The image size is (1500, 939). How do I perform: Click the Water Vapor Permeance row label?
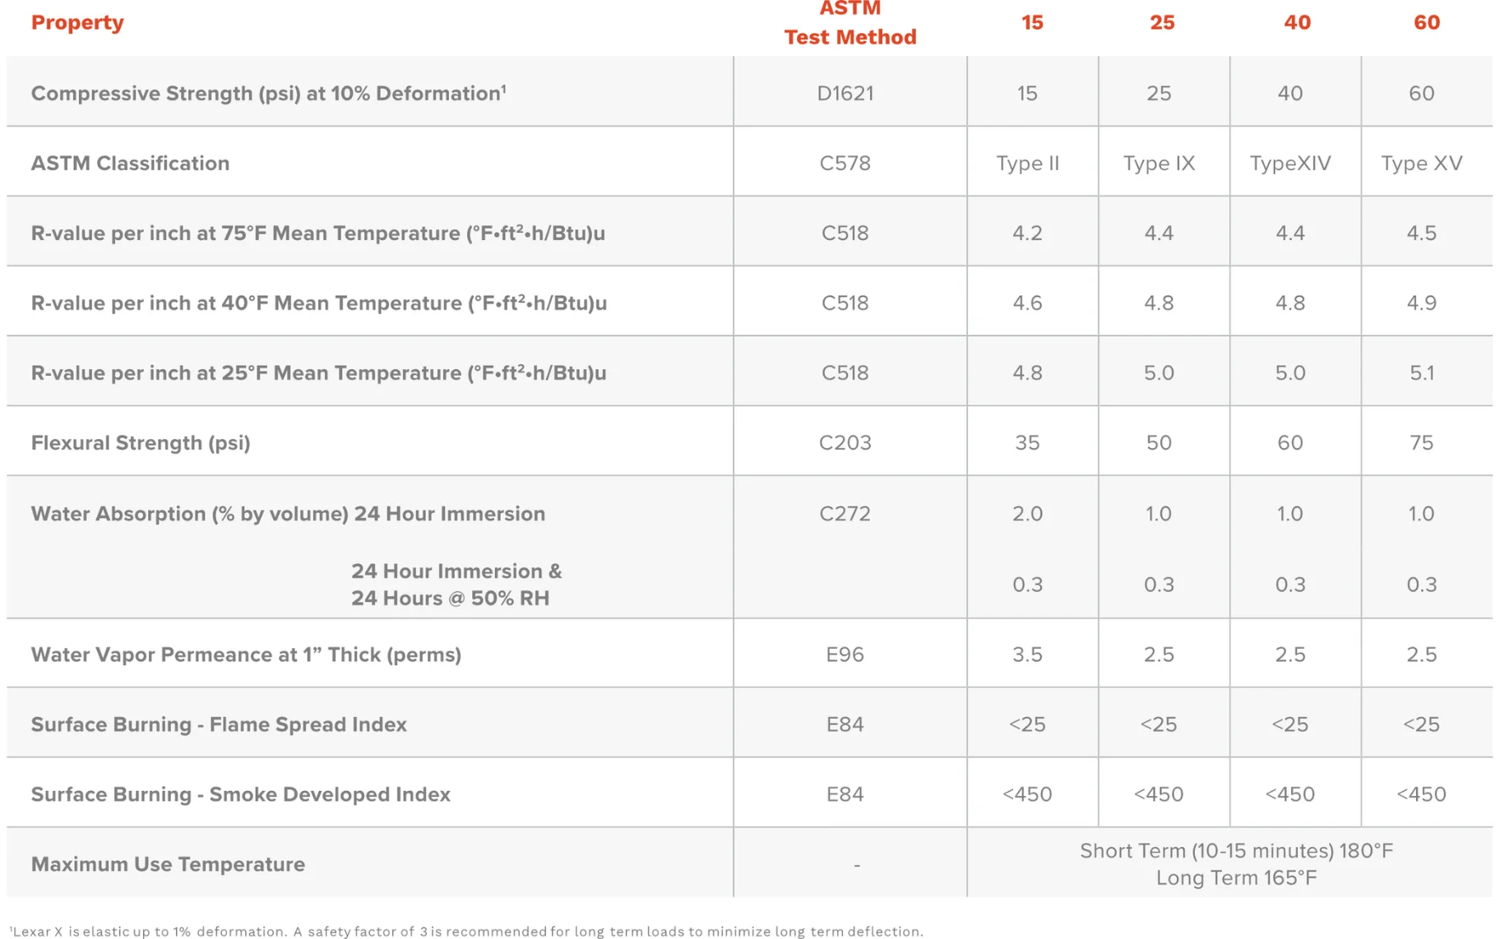click(x=246, y=655)
